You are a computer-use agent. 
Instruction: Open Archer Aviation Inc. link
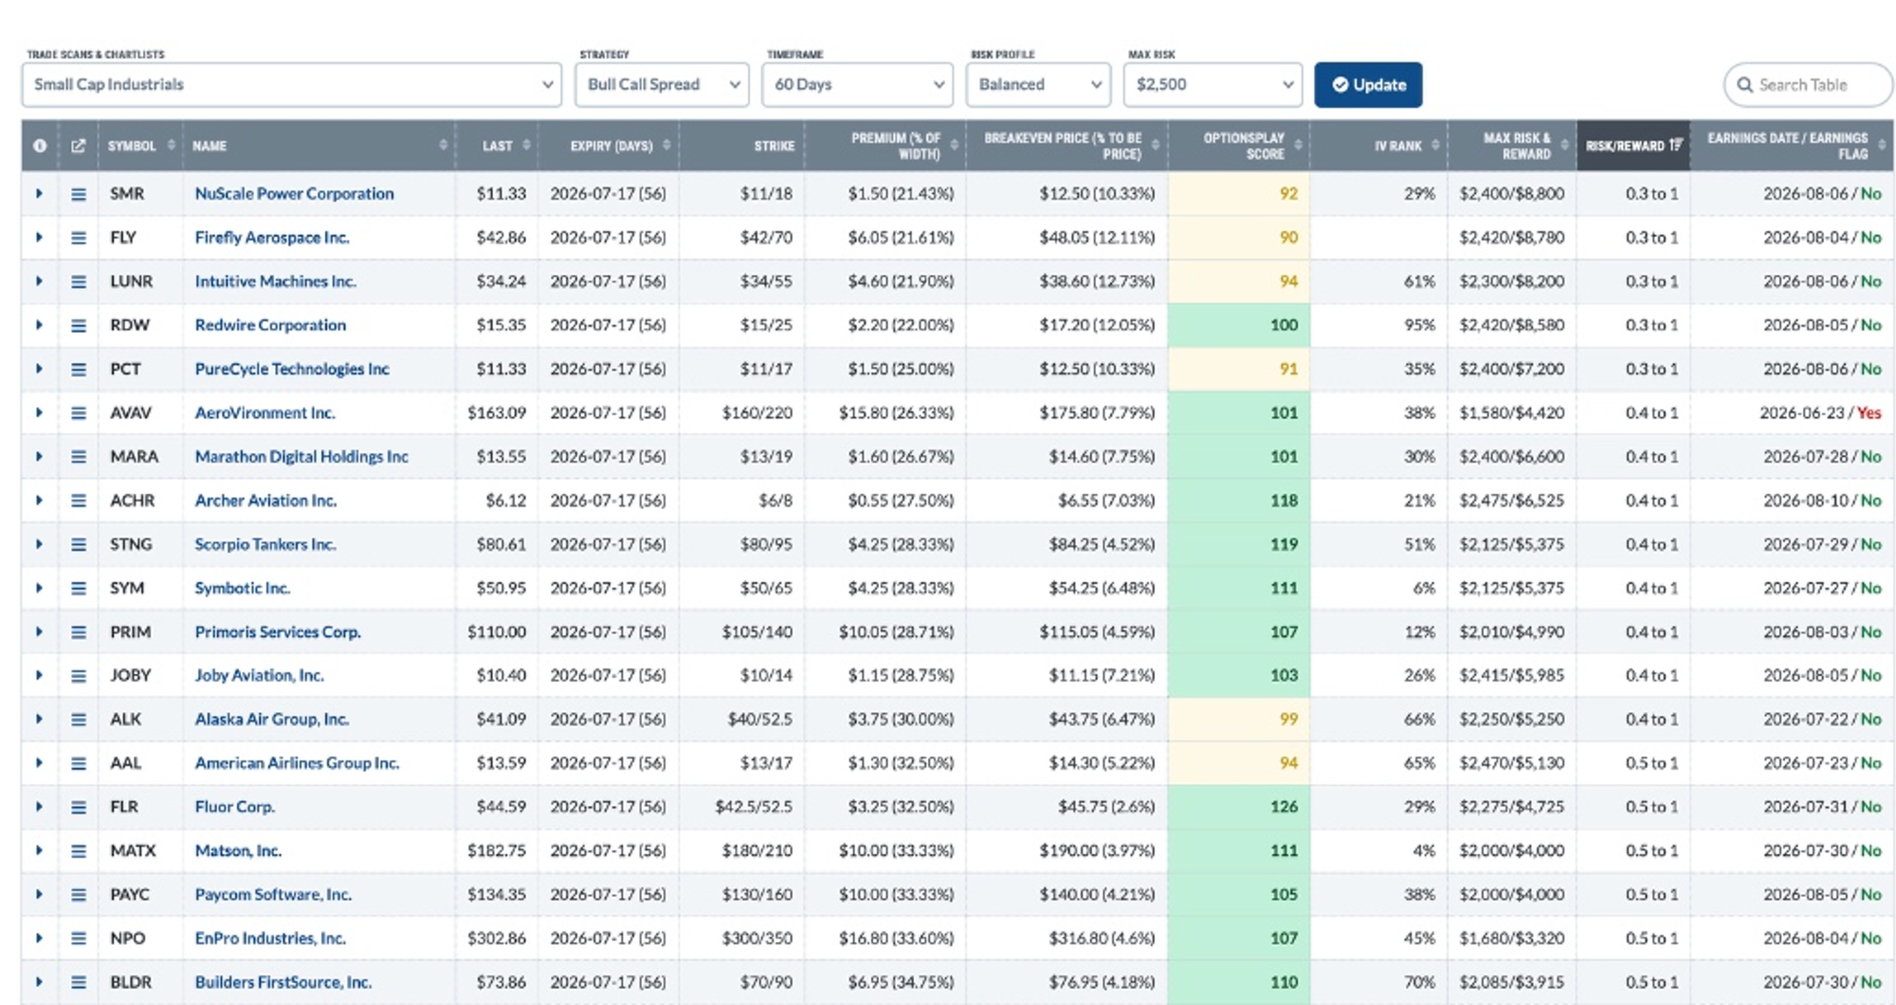point(265,501)
